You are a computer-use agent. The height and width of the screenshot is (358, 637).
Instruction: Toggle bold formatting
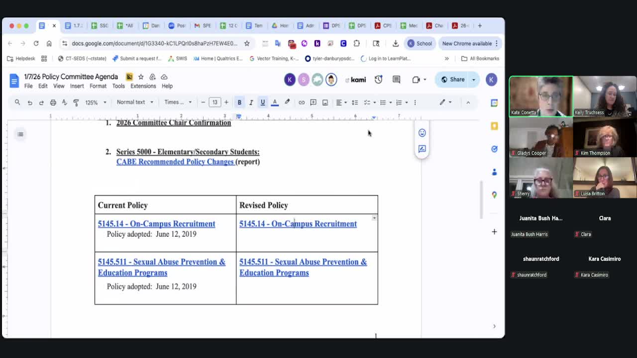click(x=239, y=102)
